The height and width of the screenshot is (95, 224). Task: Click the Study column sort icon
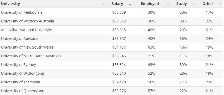pos(193,4)
